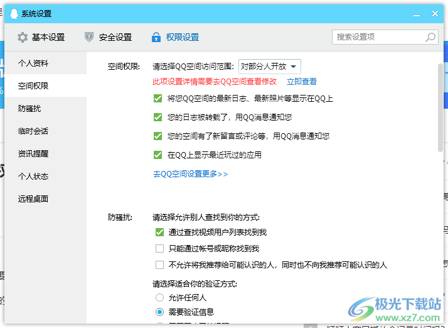This screenshot has width=448, height=328.
Task: Click the QQ penguin icon in the title bar
Action: click(x=14, y=13)
